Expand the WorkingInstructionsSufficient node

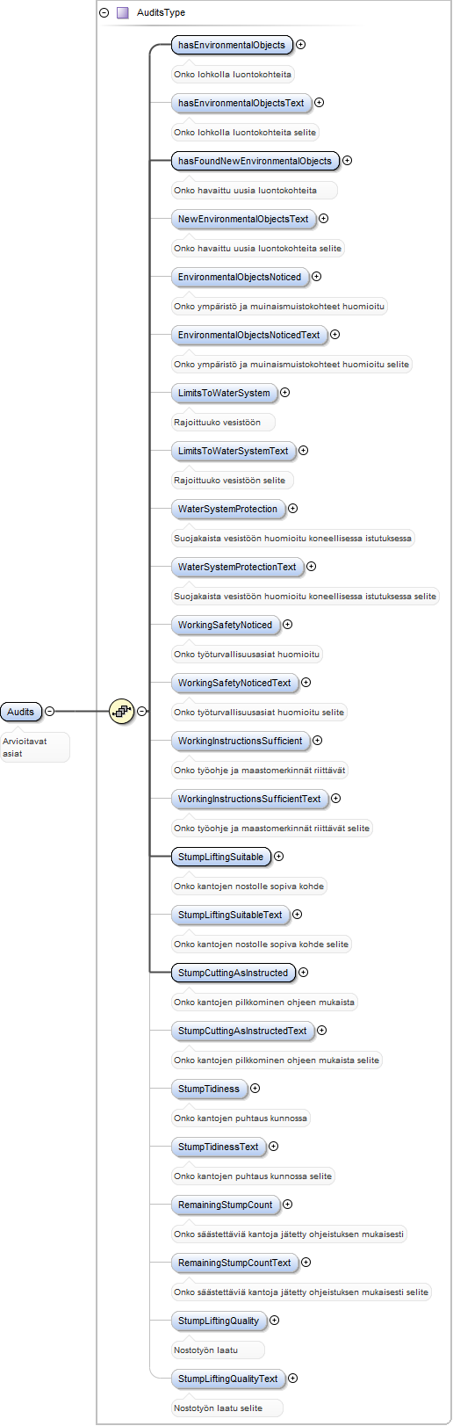318,740
